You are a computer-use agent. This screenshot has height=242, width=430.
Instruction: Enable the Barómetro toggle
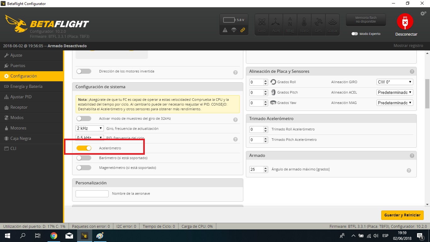[84, 158]
